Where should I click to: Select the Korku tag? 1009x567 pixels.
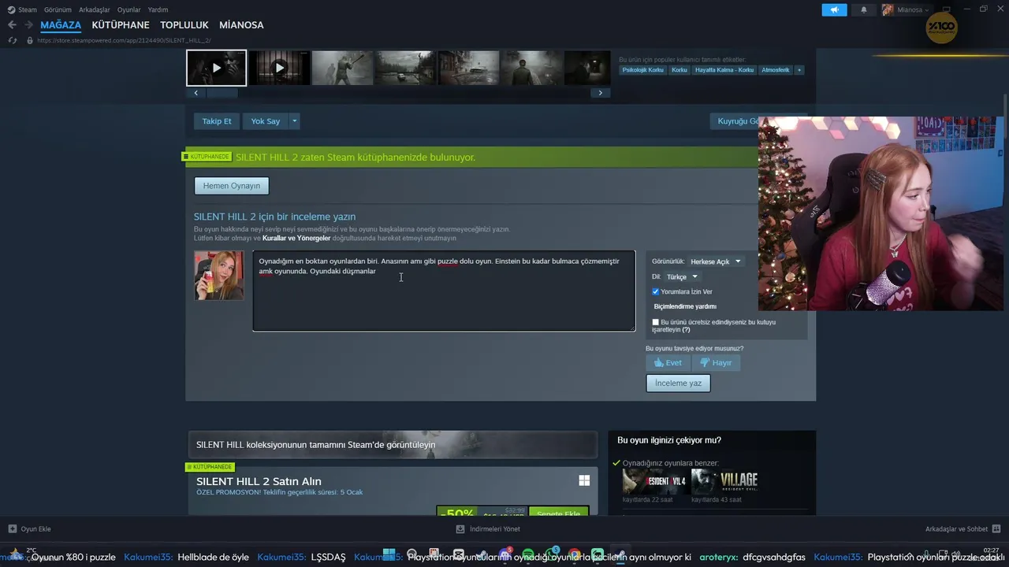(x=679, y=70)
